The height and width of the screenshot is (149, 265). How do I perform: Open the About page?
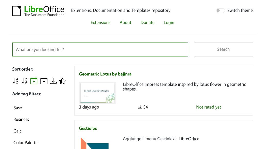pyautogui.click(x=125, y=23)
